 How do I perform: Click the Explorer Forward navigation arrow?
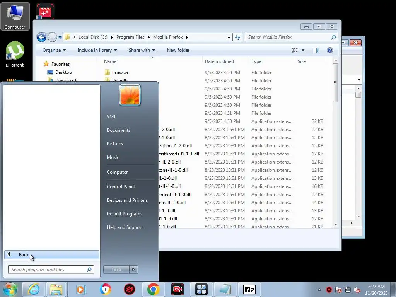click(x=52, y=38)
